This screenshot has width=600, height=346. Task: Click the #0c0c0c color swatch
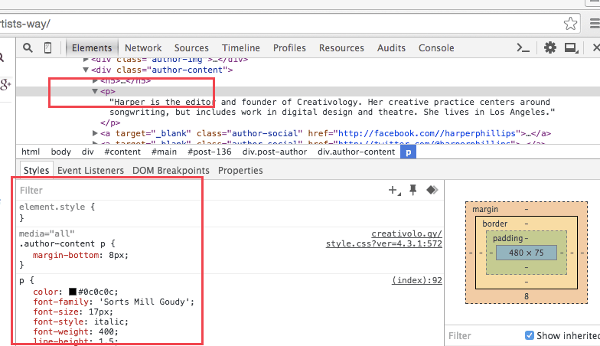(x=73, y=291)
